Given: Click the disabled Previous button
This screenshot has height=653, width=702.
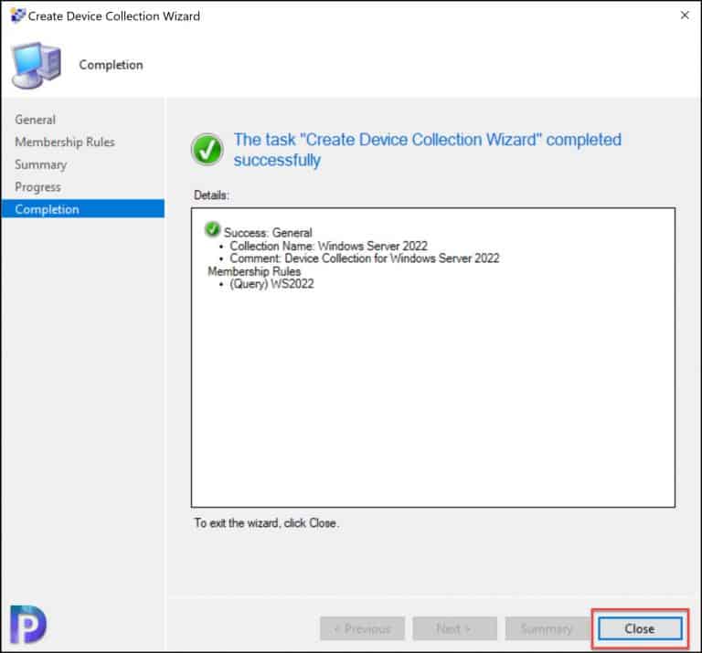Looking at the screenshot, I should point(362,628).
